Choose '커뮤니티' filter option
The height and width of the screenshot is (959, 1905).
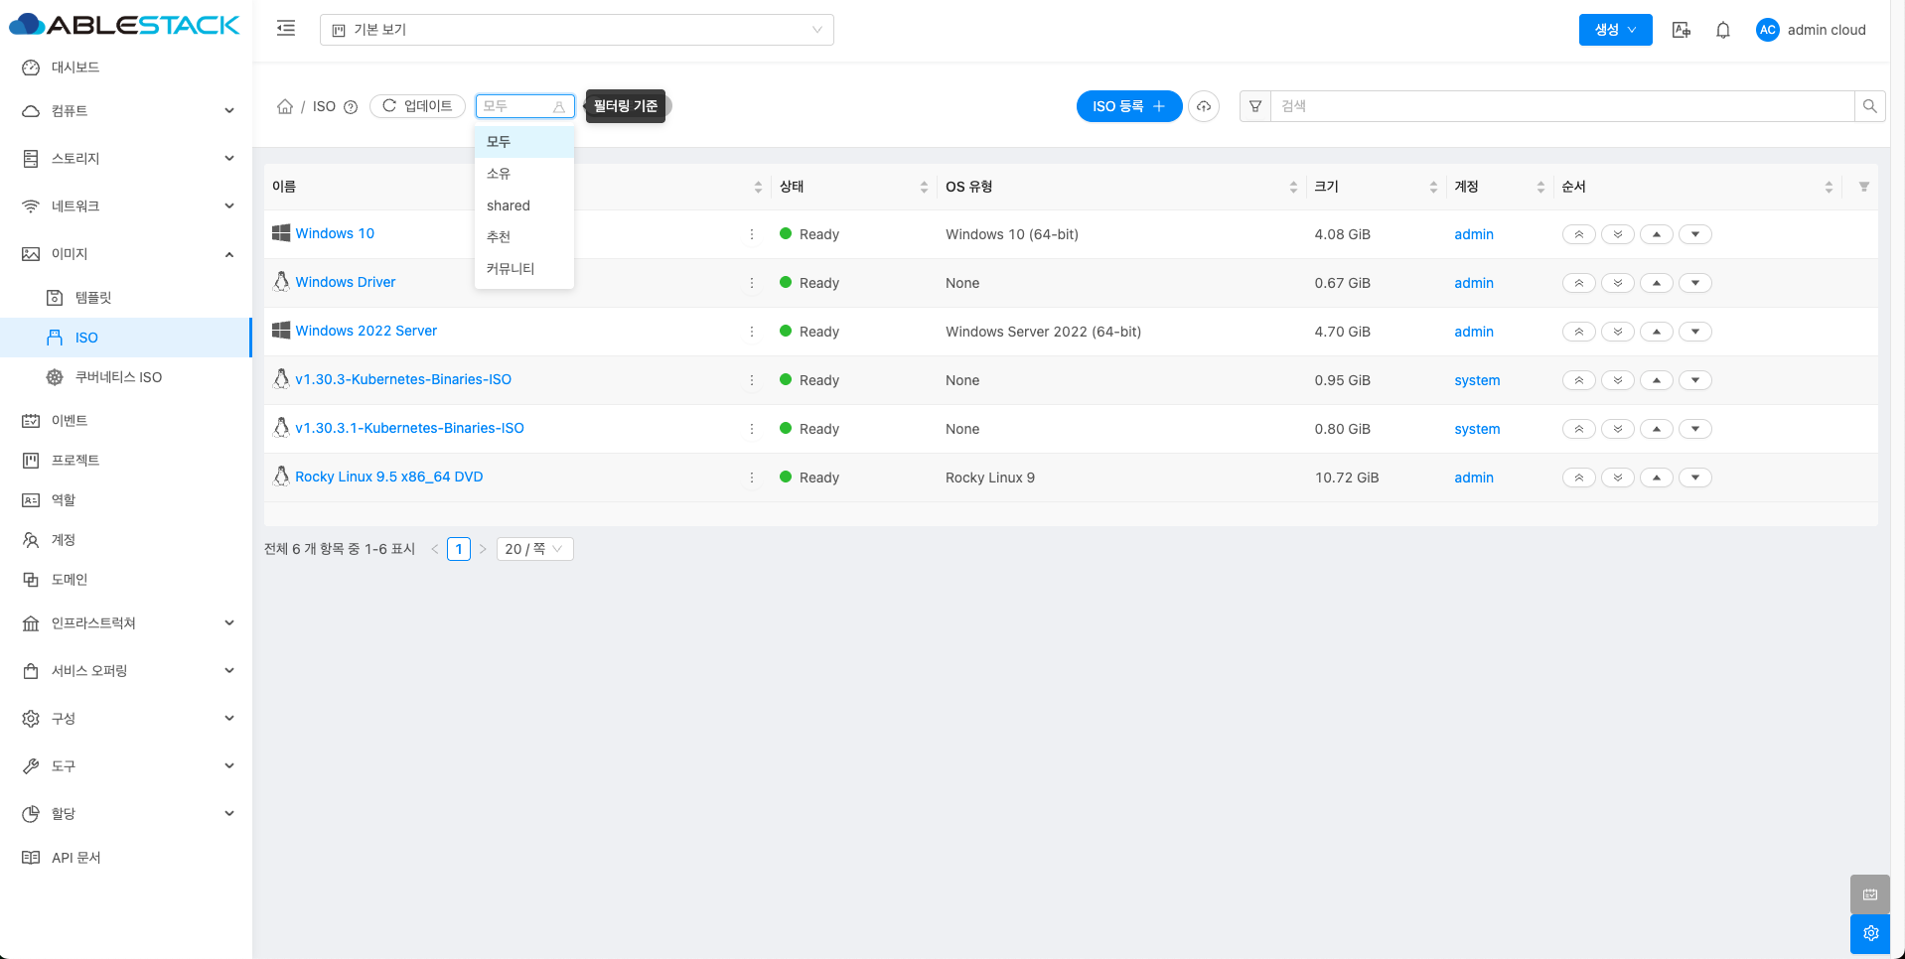coord(511,269)
